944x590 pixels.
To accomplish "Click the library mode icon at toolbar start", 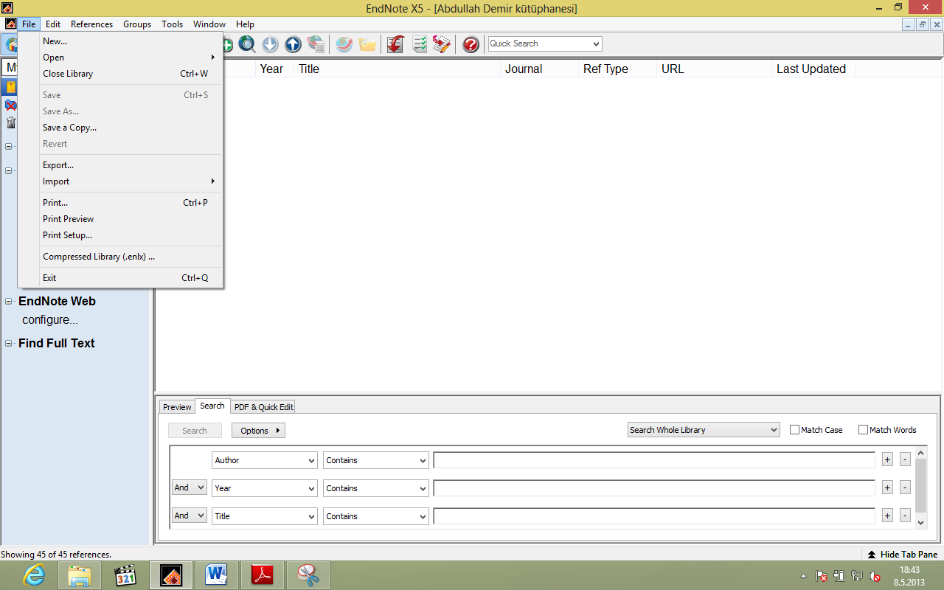I will coord(10,44).
